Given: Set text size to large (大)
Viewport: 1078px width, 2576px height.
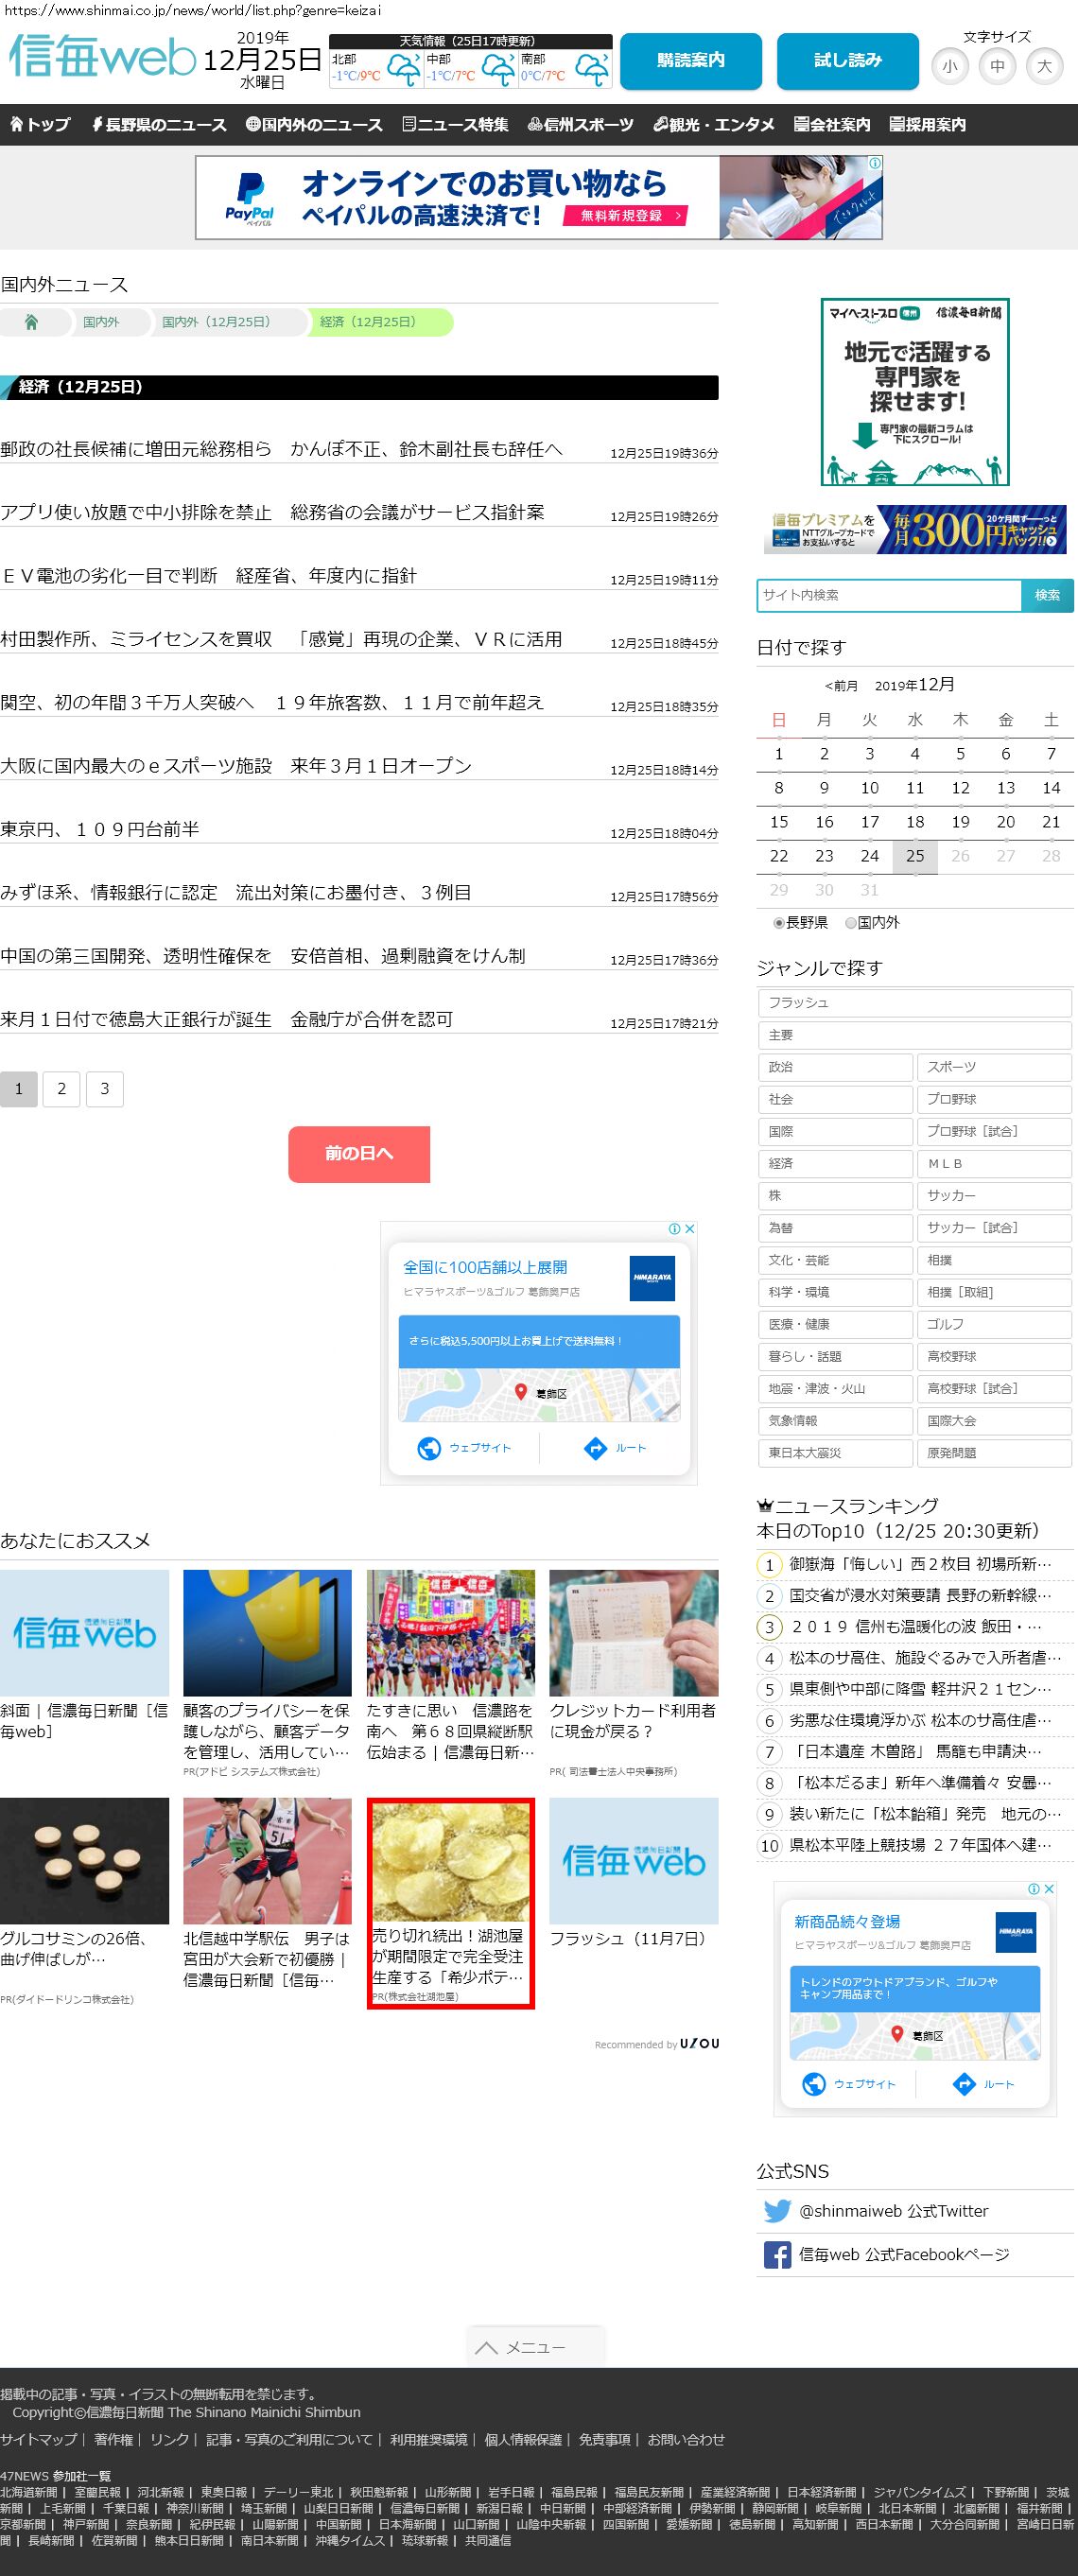Looking at the screenshot, I should point(1044,67).
